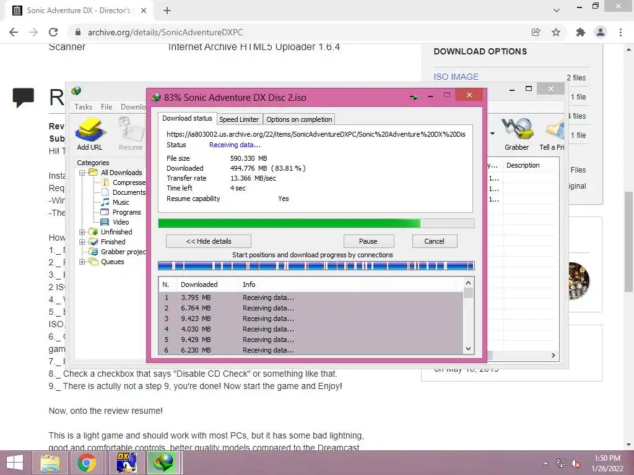This screenshot has height=475, width=634.
Task: Click the green download progress bar
Action: point(316,223)
